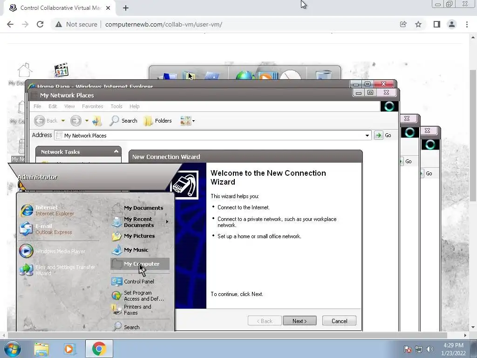Viewport: 477px width, 358px height.
Task: Open My Documents in Start menu
Action: click(x=138, y=208)
